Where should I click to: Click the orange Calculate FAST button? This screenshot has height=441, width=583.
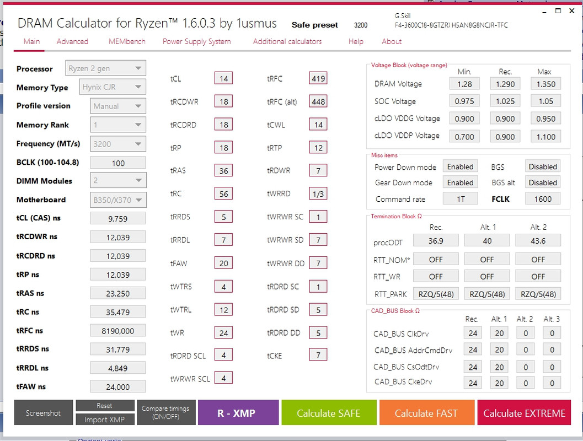tap(427, 412)
